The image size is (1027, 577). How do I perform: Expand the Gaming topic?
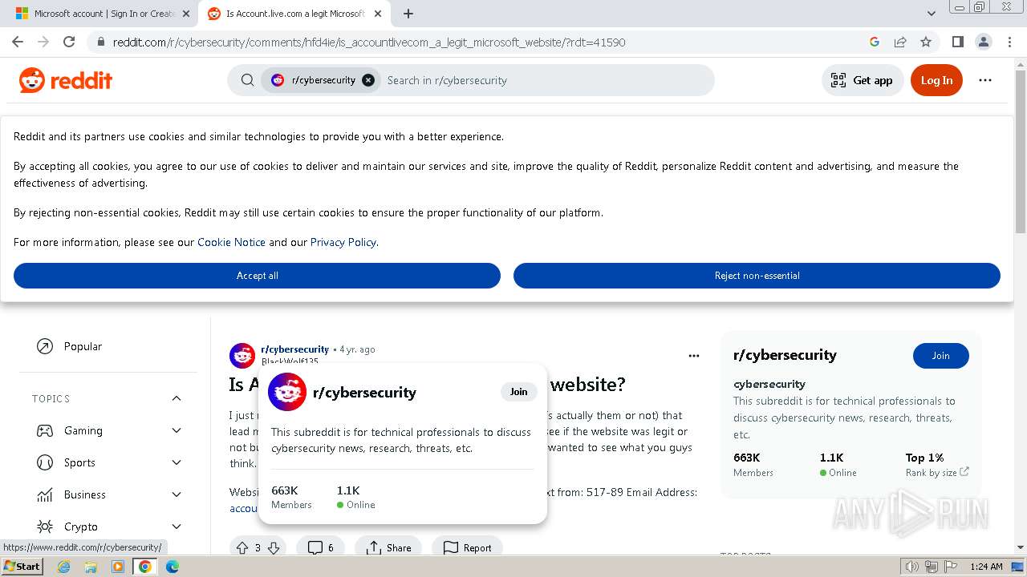coord(177,430)
